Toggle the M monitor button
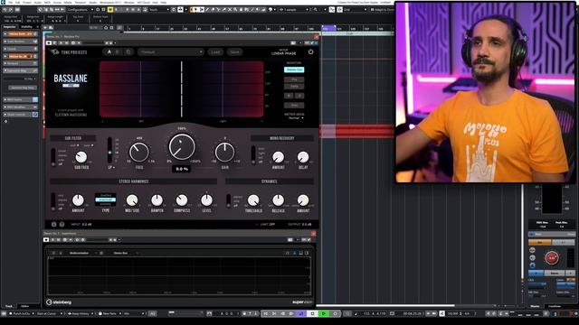 coord(289,96)
